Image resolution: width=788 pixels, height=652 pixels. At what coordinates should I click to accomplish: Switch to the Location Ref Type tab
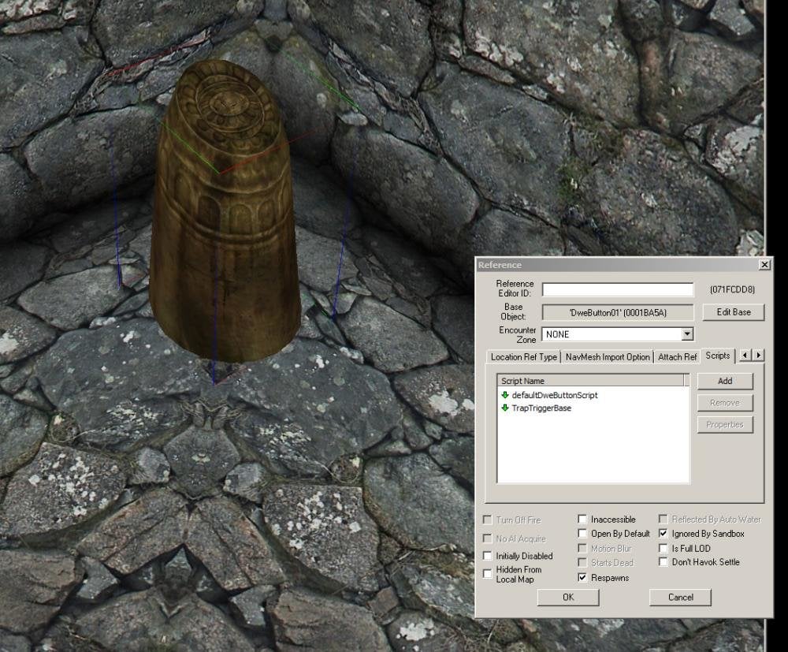(524, 357)
